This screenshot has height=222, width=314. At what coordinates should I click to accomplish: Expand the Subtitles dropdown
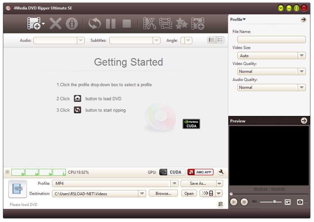point(156,40)
